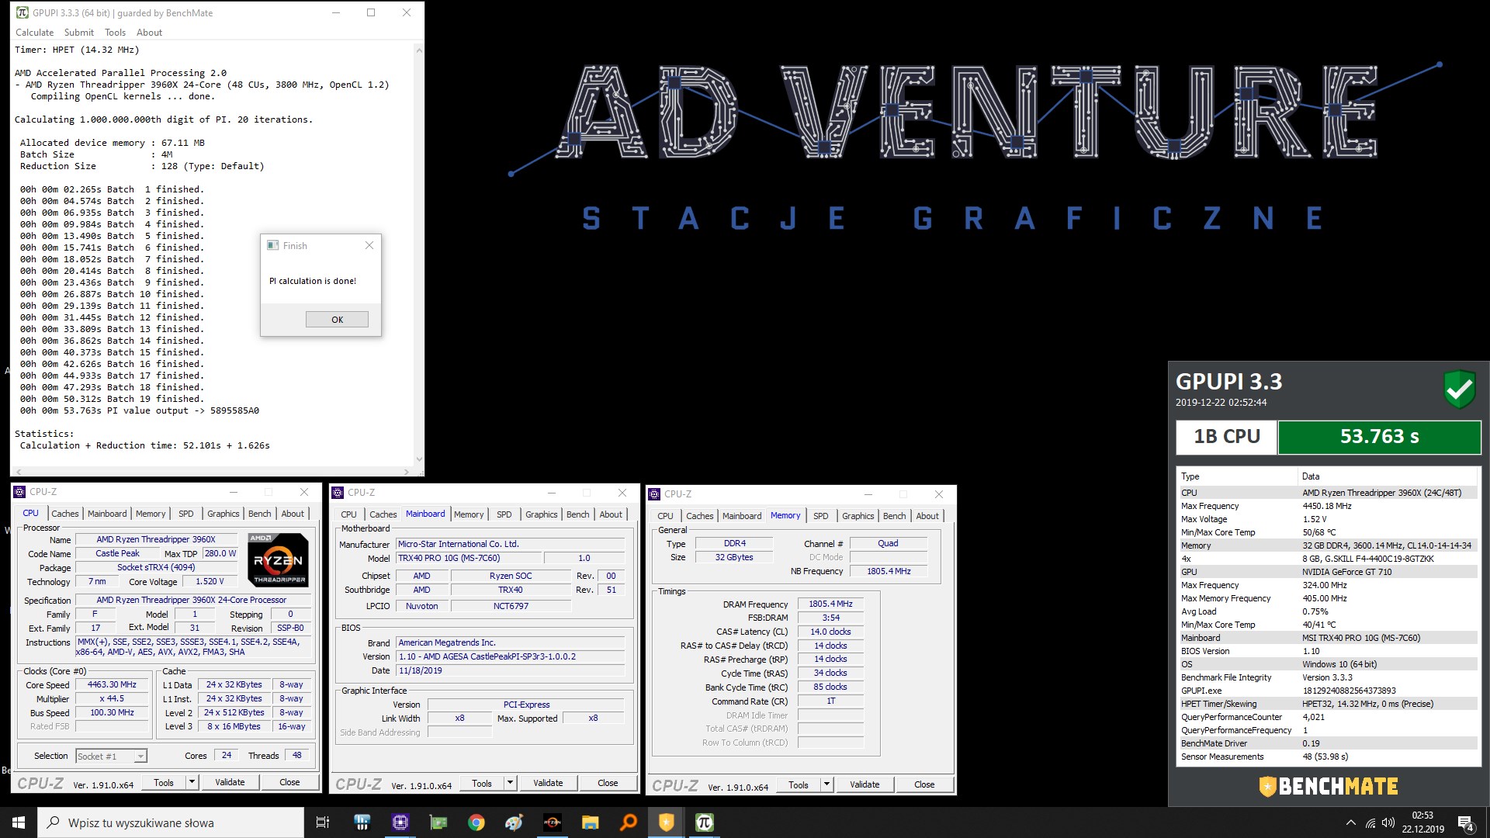Open Bench tab in first CPU-Z window
Image resolution: width=1490 pixels, height=838 pixels.
point(260,514)
